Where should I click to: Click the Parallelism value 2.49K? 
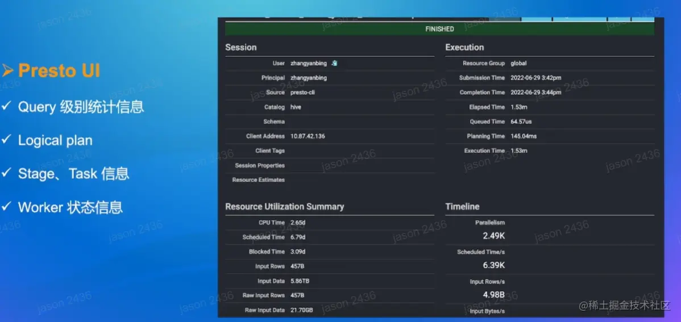click(494, 236)
